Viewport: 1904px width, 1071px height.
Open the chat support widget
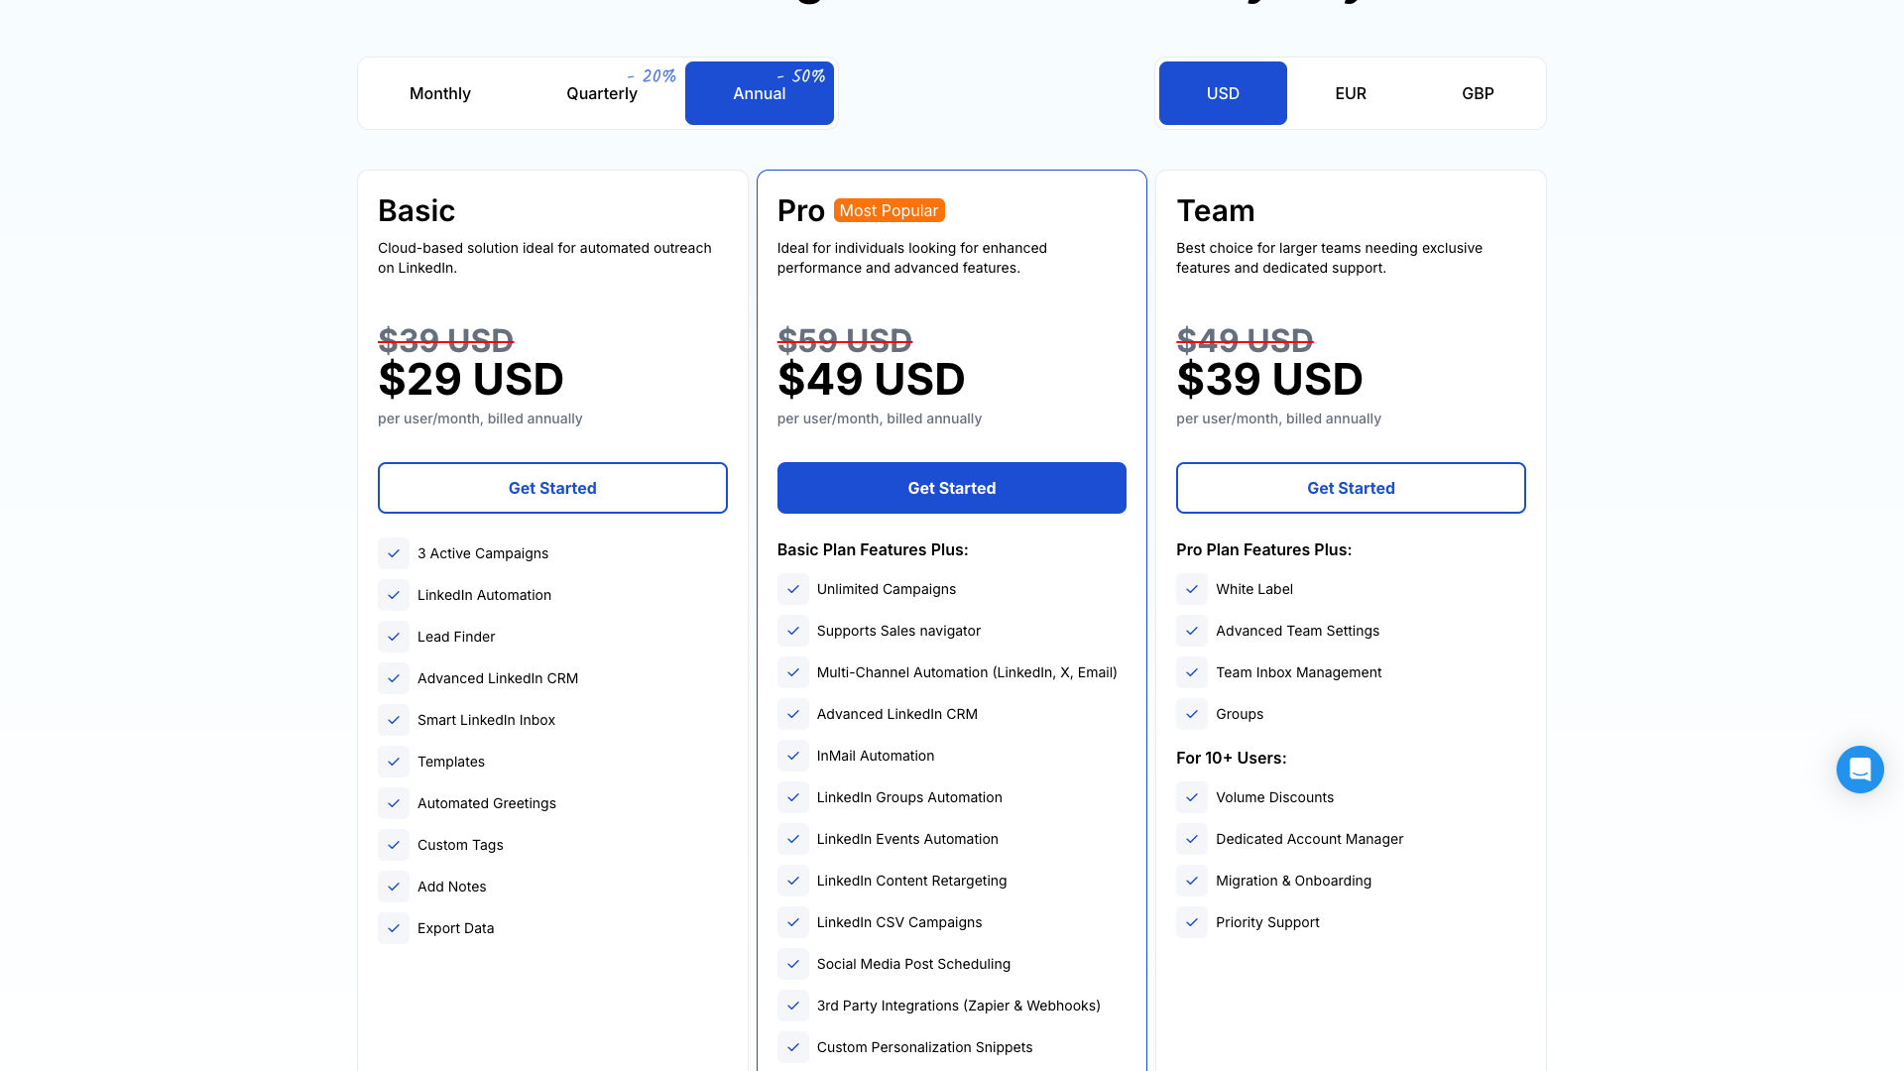point(1860,770)
